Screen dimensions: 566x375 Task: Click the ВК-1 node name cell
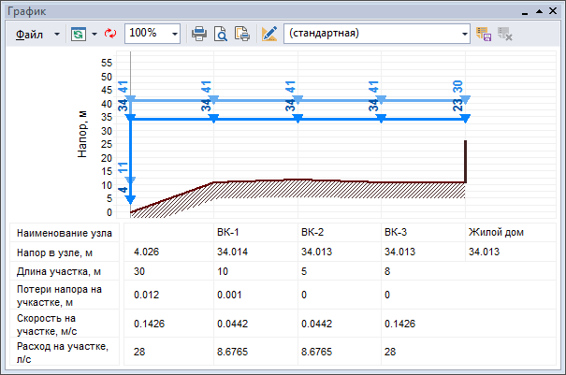228,233
